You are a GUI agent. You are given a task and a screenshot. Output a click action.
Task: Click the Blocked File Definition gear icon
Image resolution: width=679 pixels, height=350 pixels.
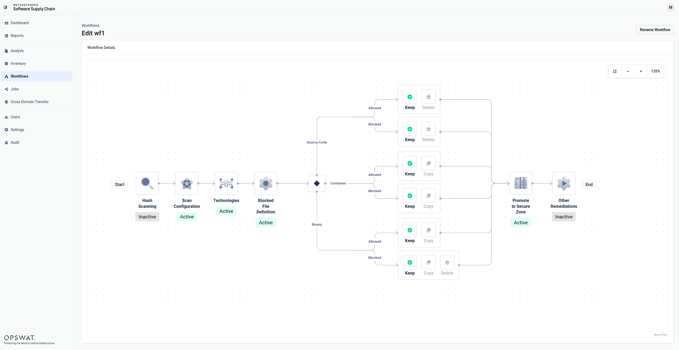[266, 183]
